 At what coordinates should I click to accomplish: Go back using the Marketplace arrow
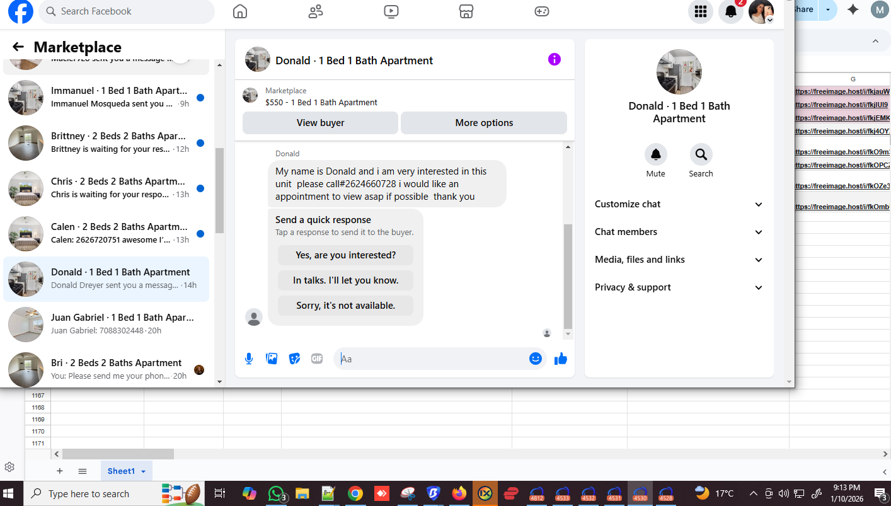click(18, 47)
